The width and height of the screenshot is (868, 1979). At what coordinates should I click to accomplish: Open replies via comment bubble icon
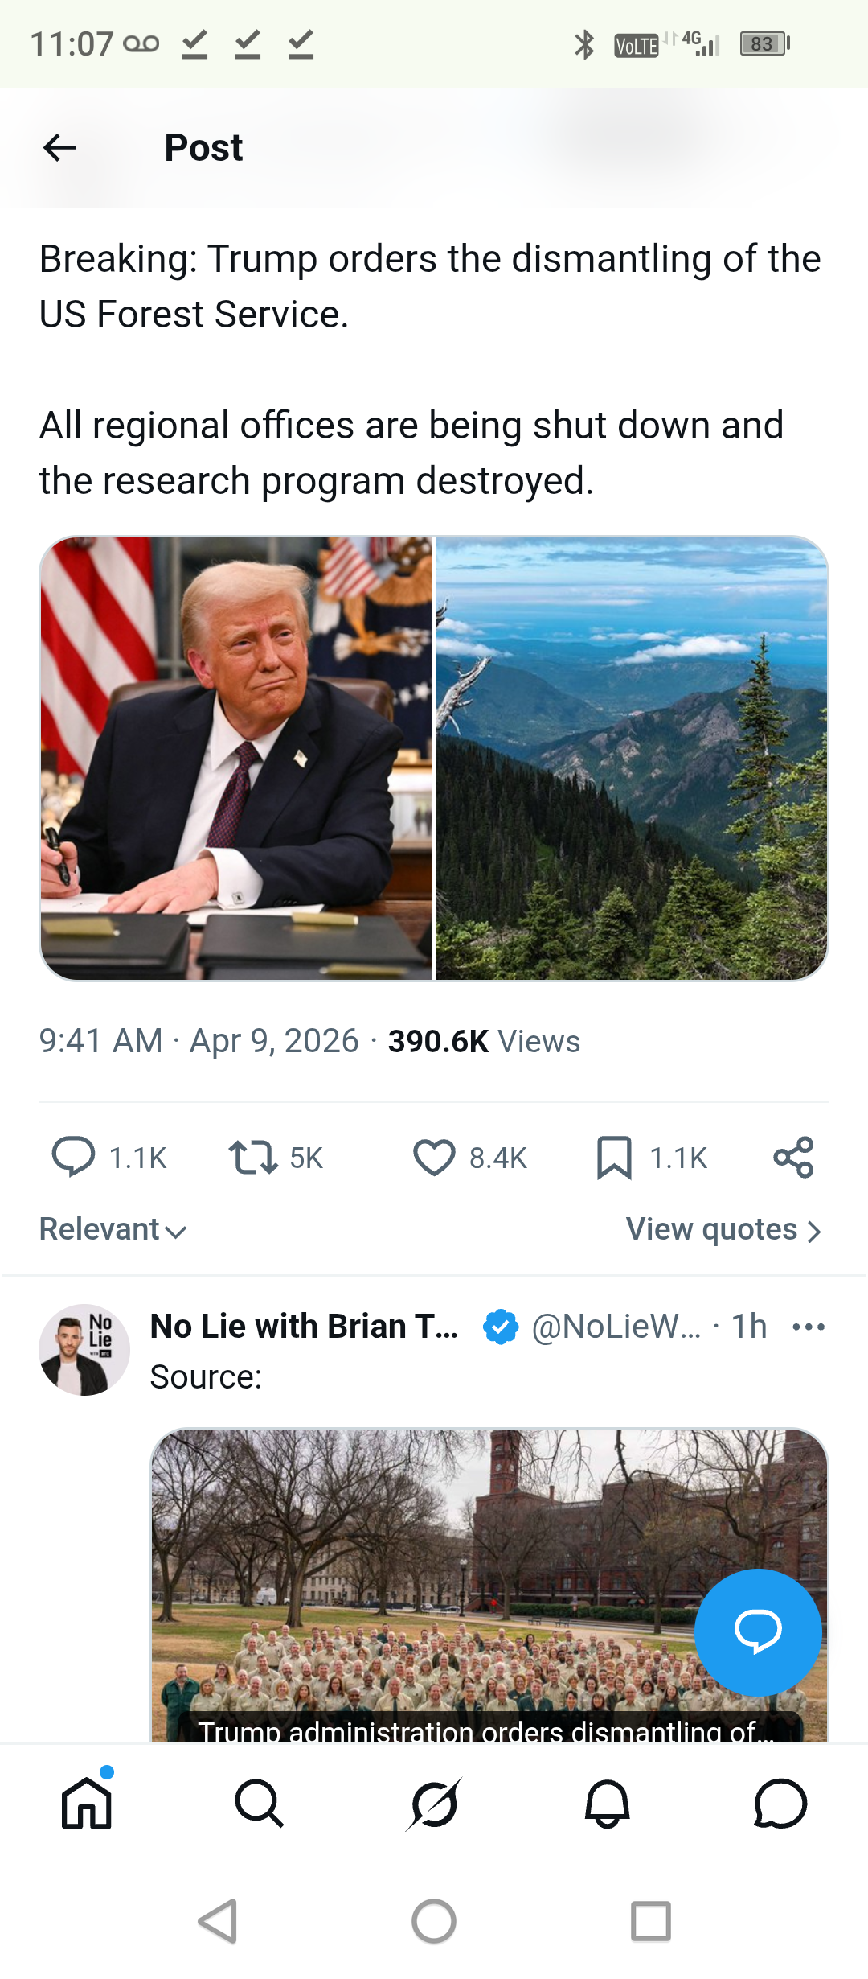click(x=73, y=1158)
